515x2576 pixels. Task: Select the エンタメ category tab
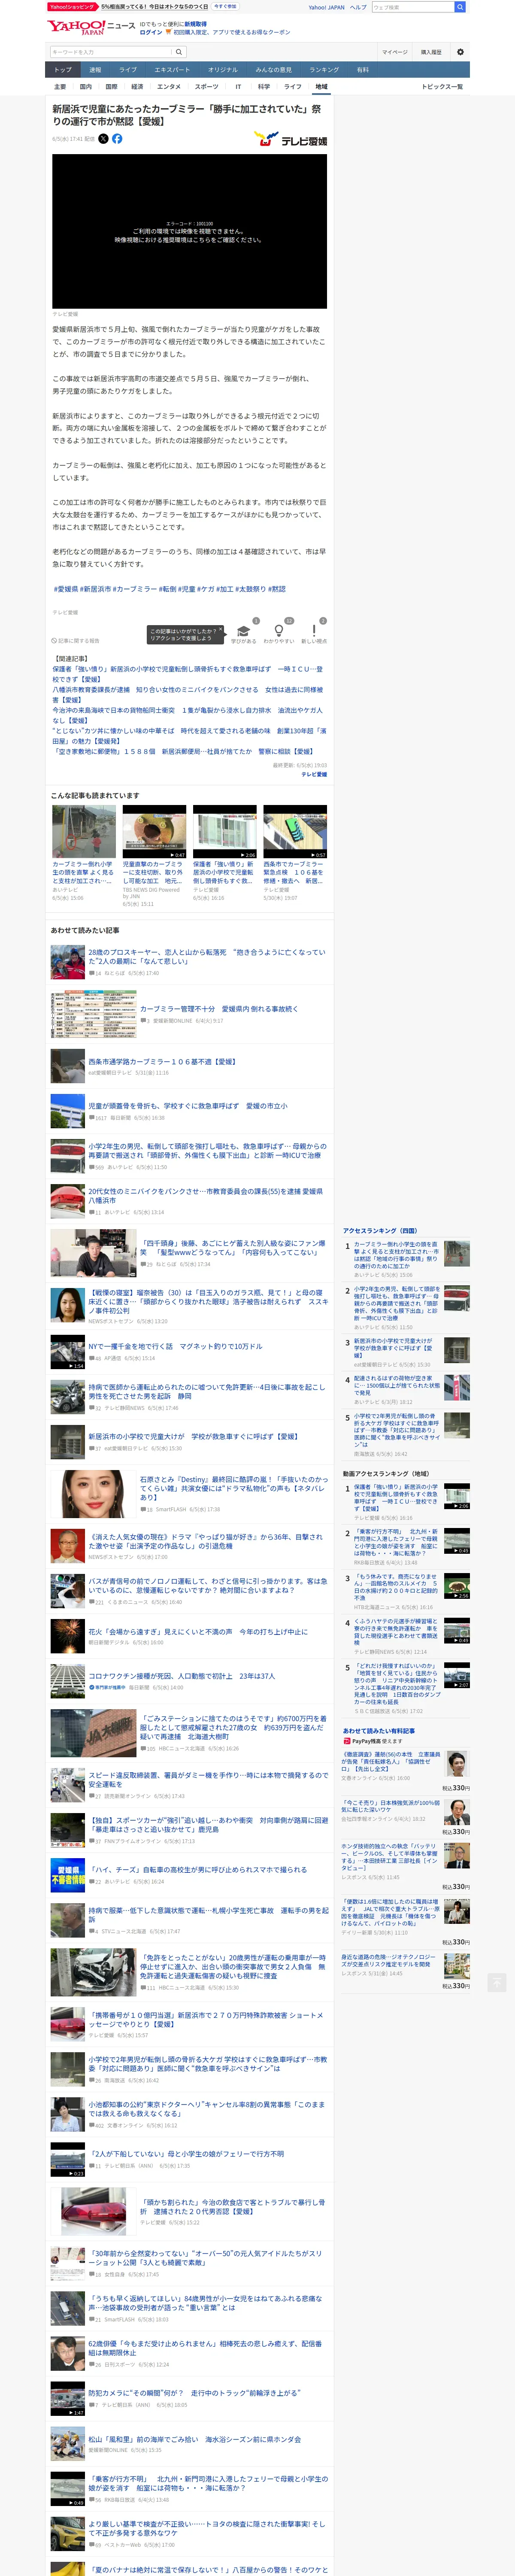coord(169,87)
